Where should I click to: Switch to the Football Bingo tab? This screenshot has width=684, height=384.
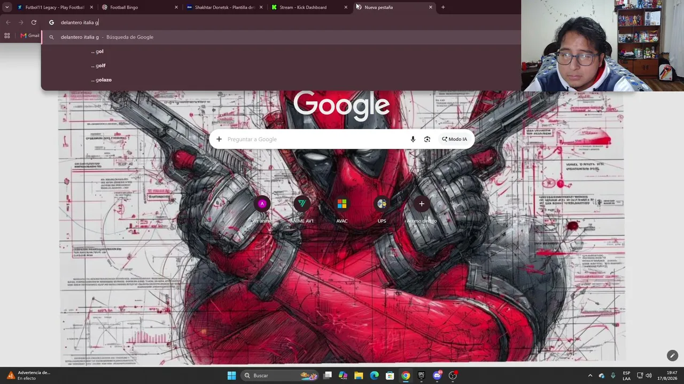[x=140, y=7]
